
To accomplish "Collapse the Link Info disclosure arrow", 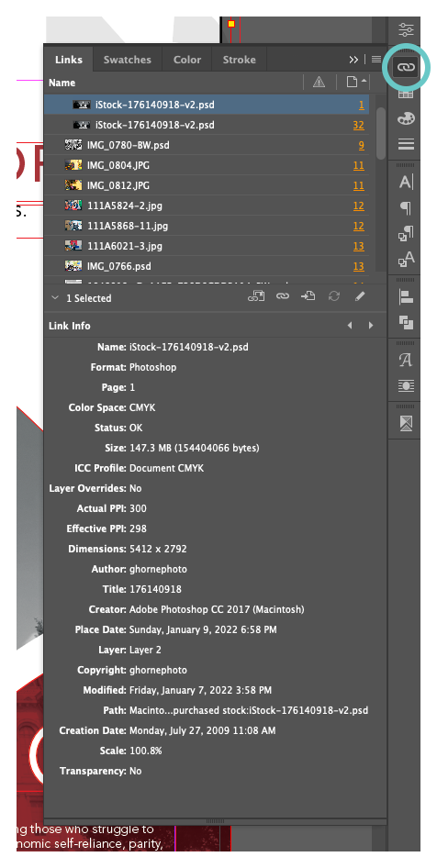I will 55,298.
